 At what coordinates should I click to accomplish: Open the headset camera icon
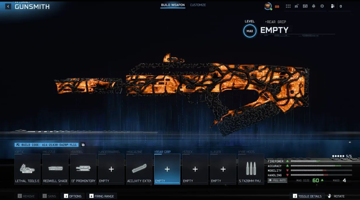tap(305, 6)
